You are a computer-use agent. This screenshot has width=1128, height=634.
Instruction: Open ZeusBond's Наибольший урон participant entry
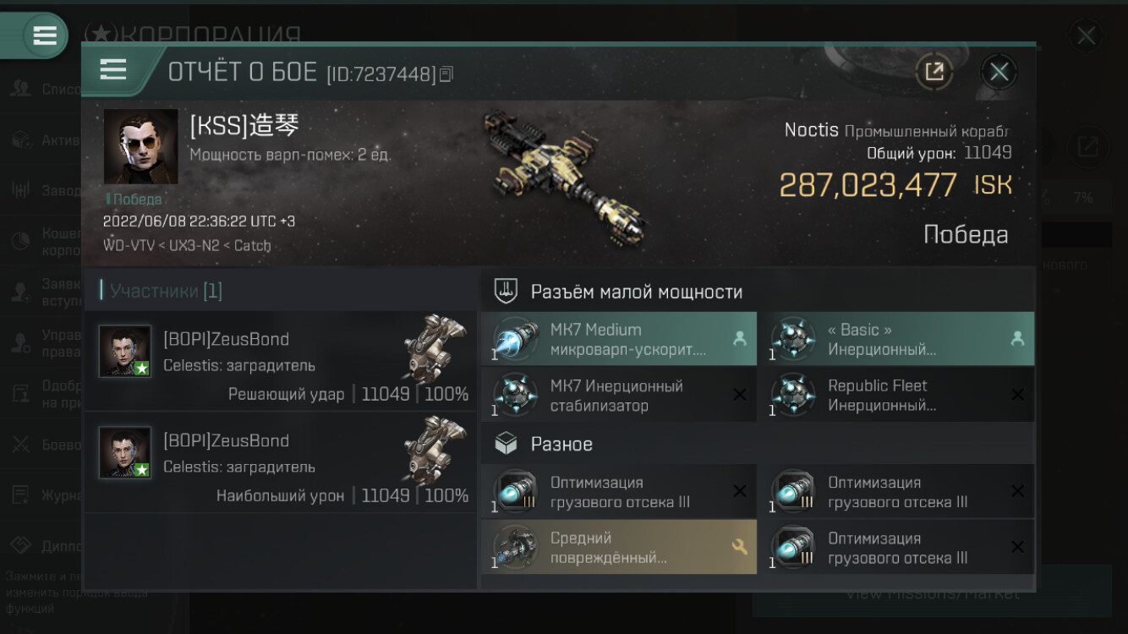(281, 462)
